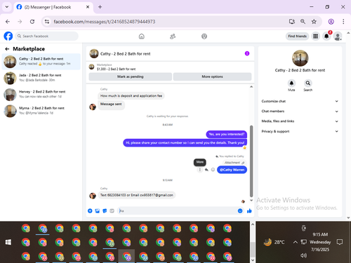Open Jada conversation in list
This screenshot has height=263, width=351.
(x=41, y=78)
